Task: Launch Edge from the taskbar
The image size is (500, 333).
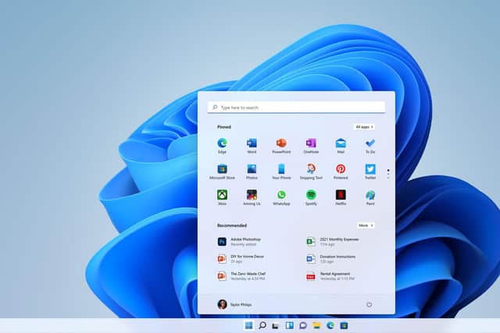Action: pos(330,325)
